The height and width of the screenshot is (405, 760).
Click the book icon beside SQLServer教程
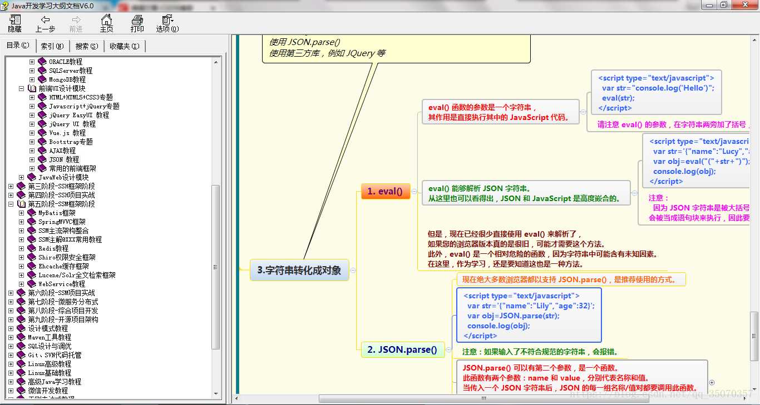[42, 71]
